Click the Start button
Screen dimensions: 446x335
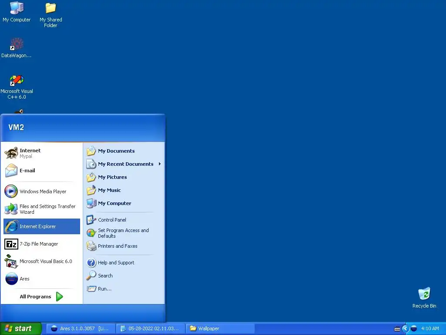coord(20,328)
